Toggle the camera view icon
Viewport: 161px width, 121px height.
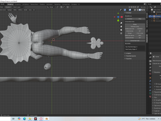(121, 30)
